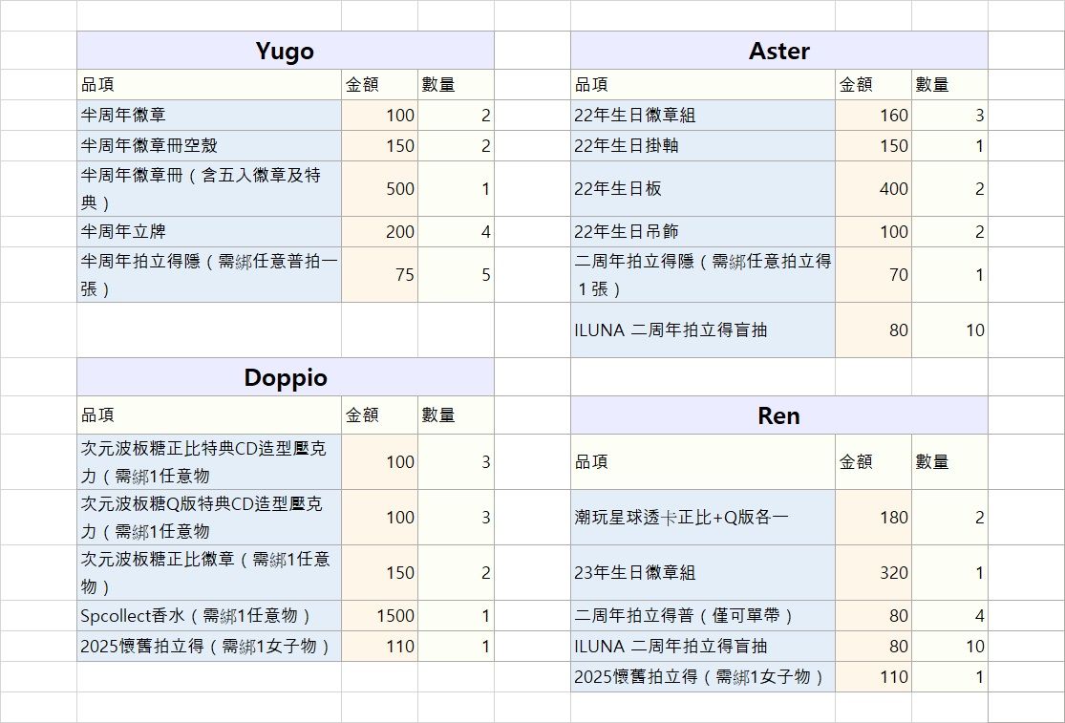
Task: Click the Doppio table title cell
Action: (x=285, y=377)
